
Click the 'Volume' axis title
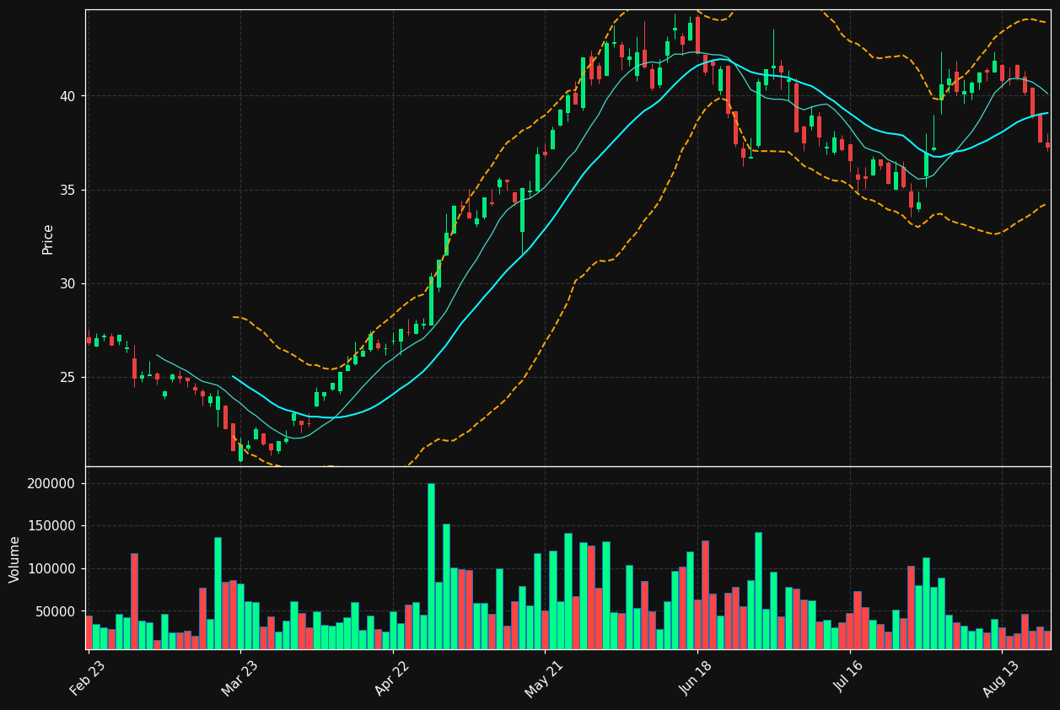tap(15, 559)
